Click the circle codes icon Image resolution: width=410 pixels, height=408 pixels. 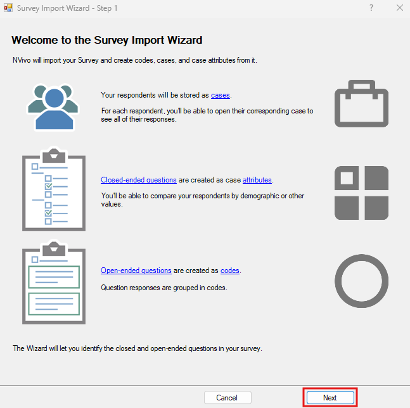coord(361,281)
